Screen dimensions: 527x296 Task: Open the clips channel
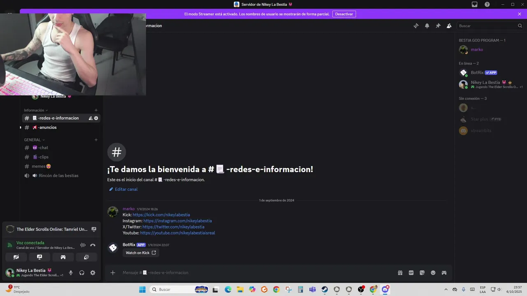pyautogui.click(x=61, y=157)
